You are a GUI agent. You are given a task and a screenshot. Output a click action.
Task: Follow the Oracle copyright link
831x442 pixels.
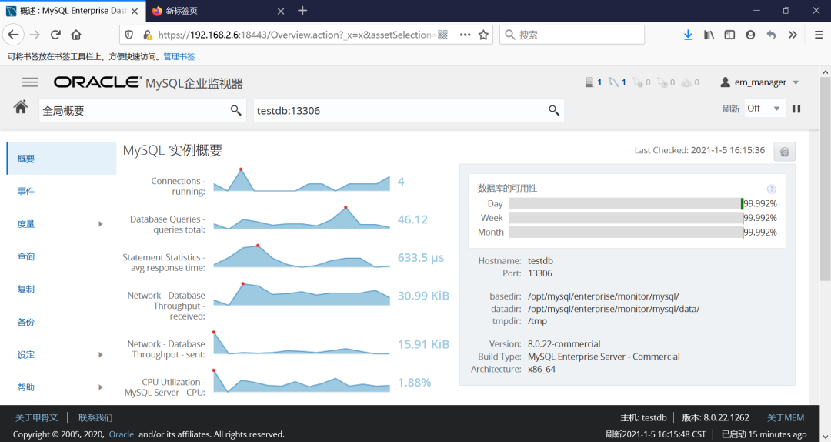coord(122,434)
